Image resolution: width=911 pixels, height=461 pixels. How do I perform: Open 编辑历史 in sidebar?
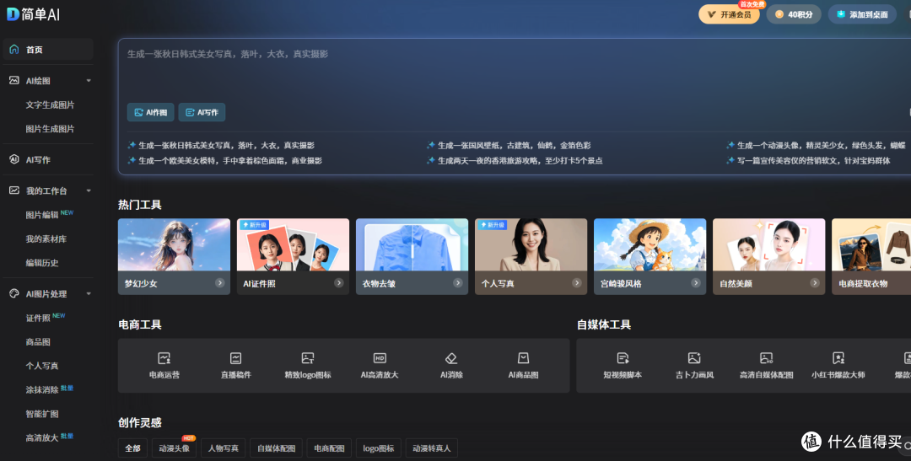tap(42, 262)
